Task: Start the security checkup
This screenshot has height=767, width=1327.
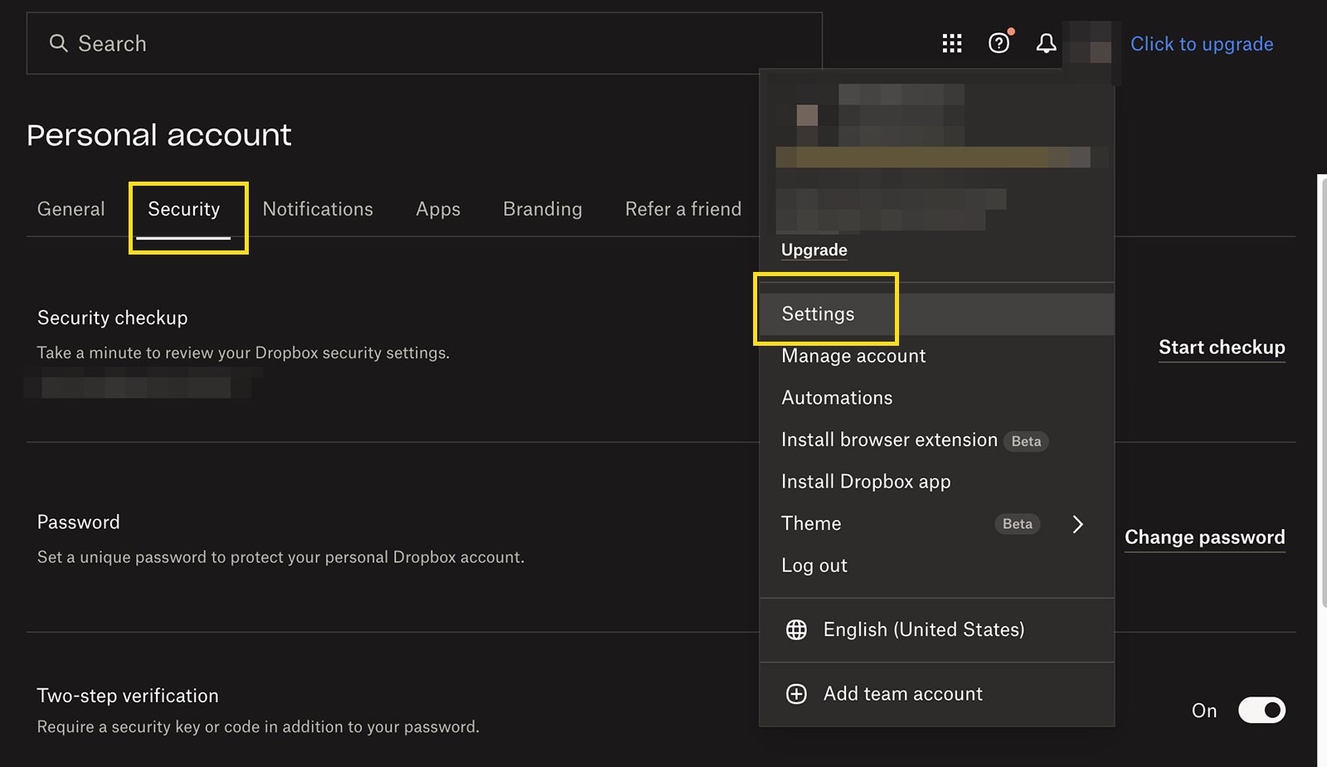Action: tap(1222, 347)
